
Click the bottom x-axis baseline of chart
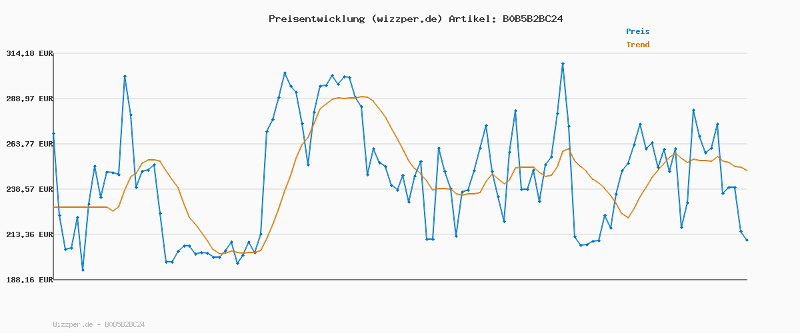[400, 280]
